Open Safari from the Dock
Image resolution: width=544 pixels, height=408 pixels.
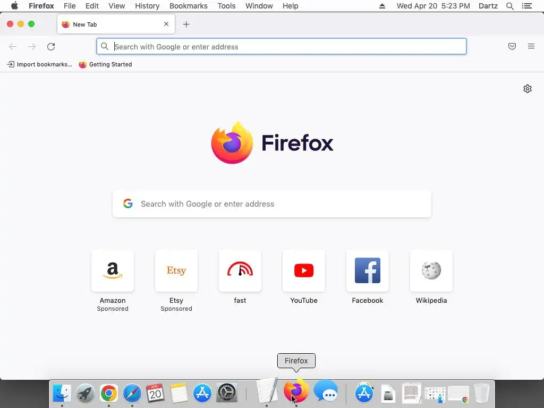tap(132, 393)
